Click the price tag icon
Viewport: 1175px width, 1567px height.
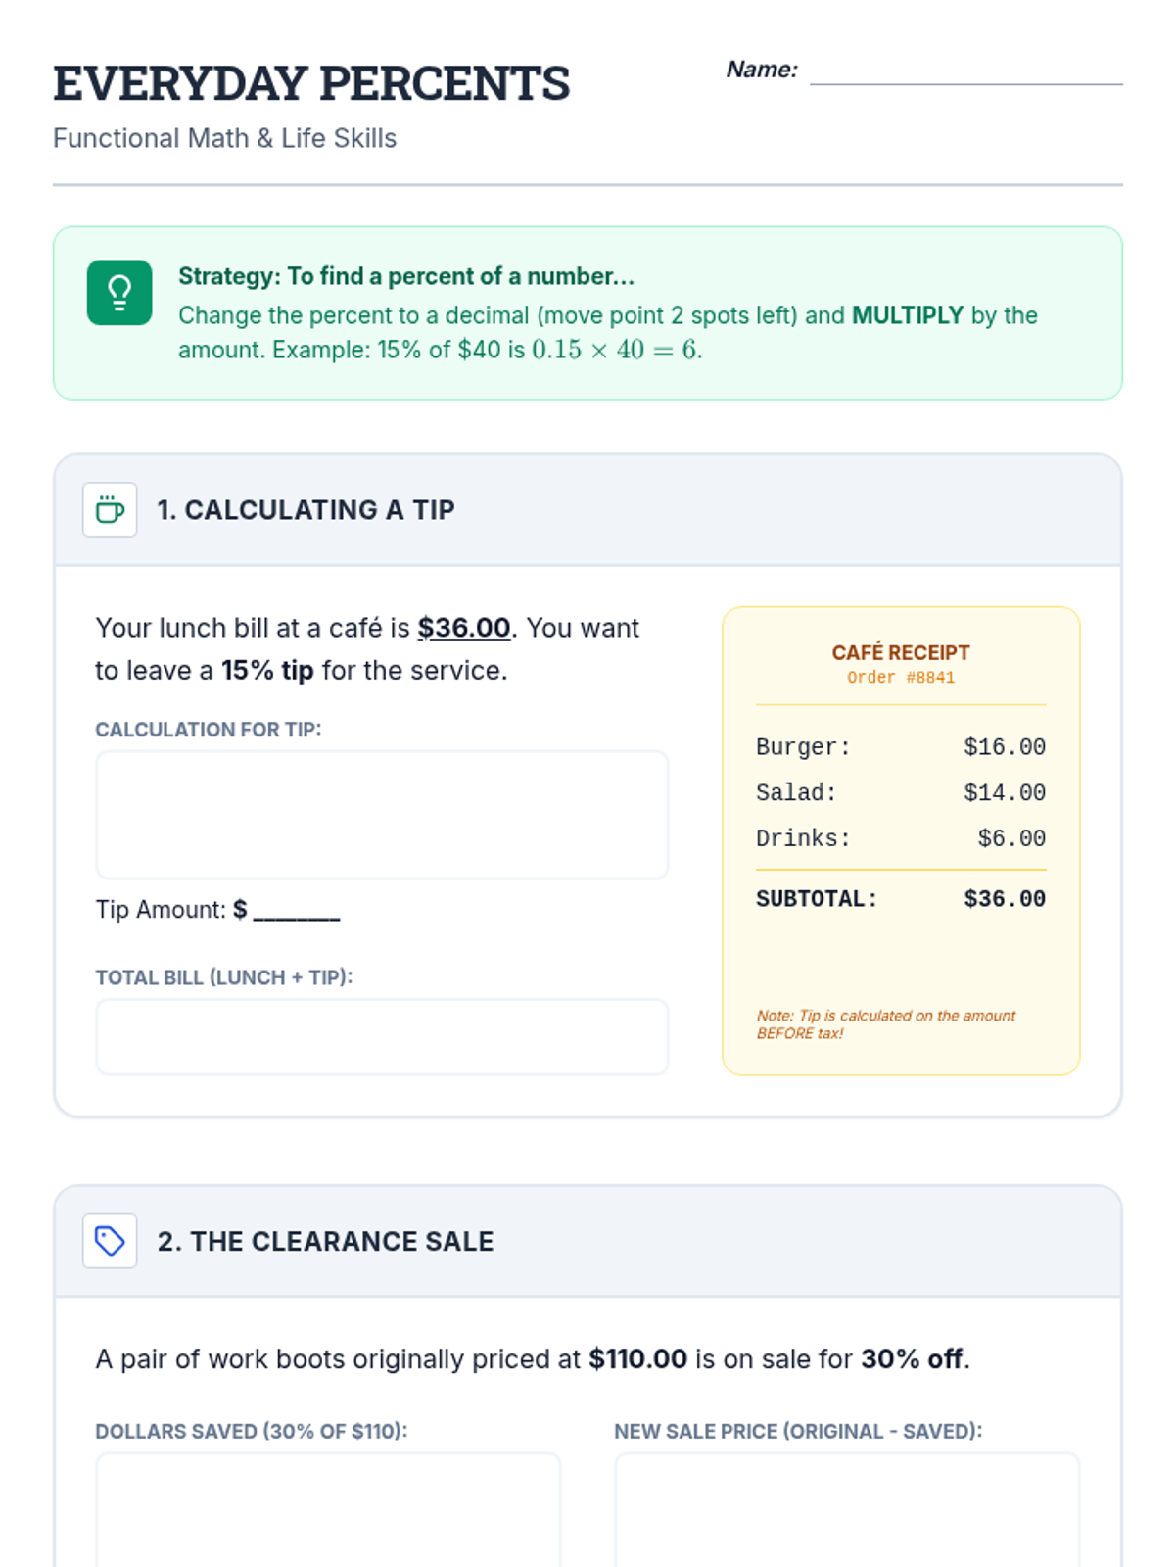110,1241
